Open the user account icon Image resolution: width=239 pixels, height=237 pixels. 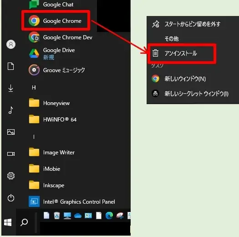click(x=11, y=44)
